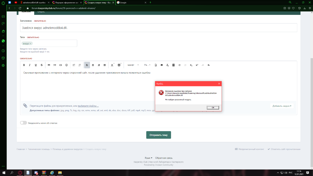Go back to the previous page
The image size is (313, 176).
click(x=10, y=8)
